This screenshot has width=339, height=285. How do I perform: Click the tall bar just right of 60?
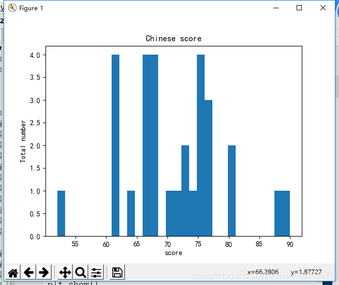tap(115, 145)
